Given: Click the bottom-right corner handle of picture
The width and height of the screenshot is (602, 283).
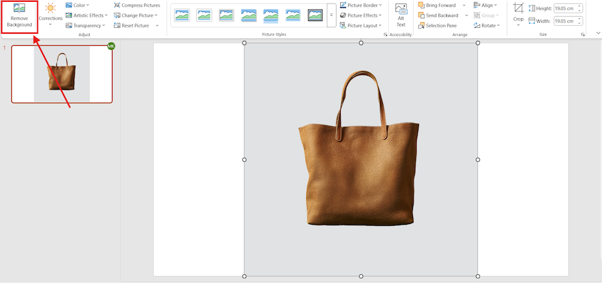Looking at the screenshot, I should 478,276.
